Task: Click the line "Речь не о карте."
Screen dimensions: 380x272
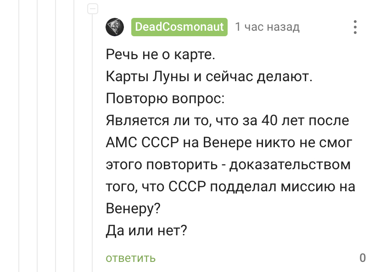Action: tap(160, 55)
